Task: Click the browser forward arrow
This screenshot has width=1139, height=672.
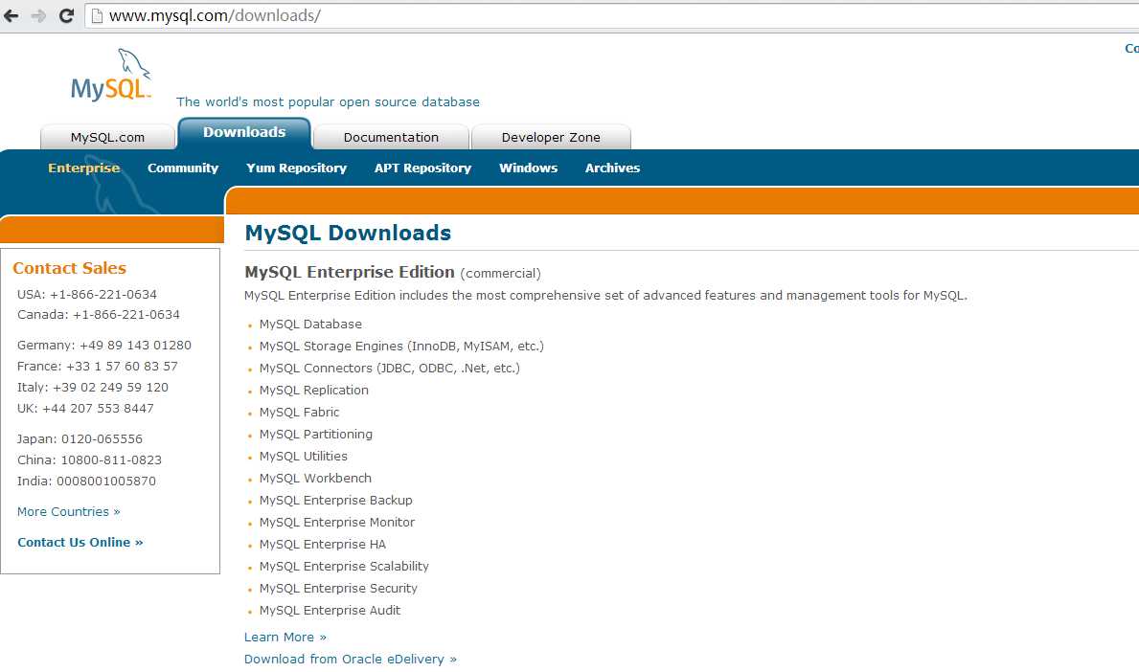Action: [39, 15]
